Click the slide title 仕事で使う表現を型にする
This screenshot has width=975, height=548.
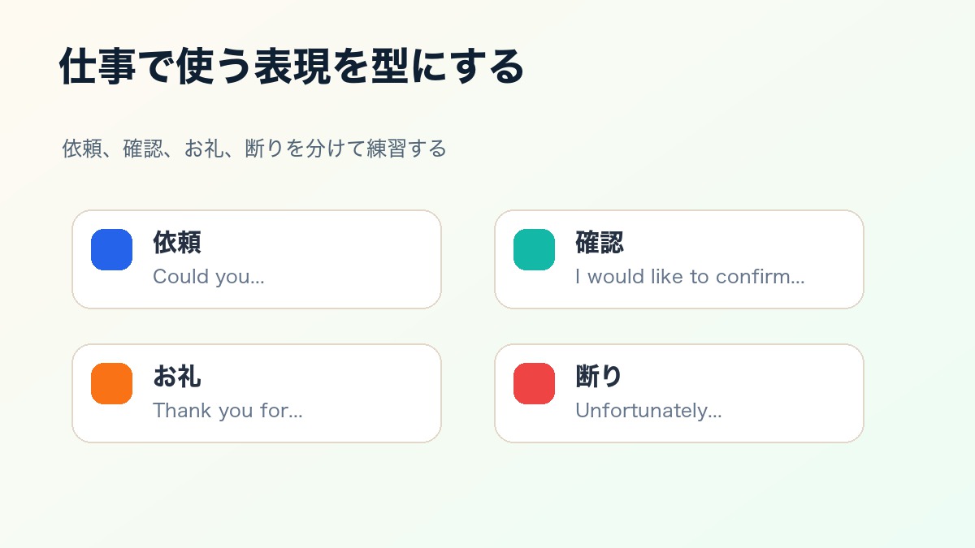(x=292, y=67)
